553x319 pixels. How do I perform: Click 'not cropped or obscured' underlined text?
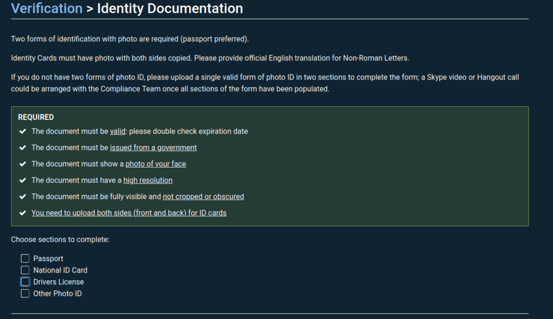coord(203,197)
